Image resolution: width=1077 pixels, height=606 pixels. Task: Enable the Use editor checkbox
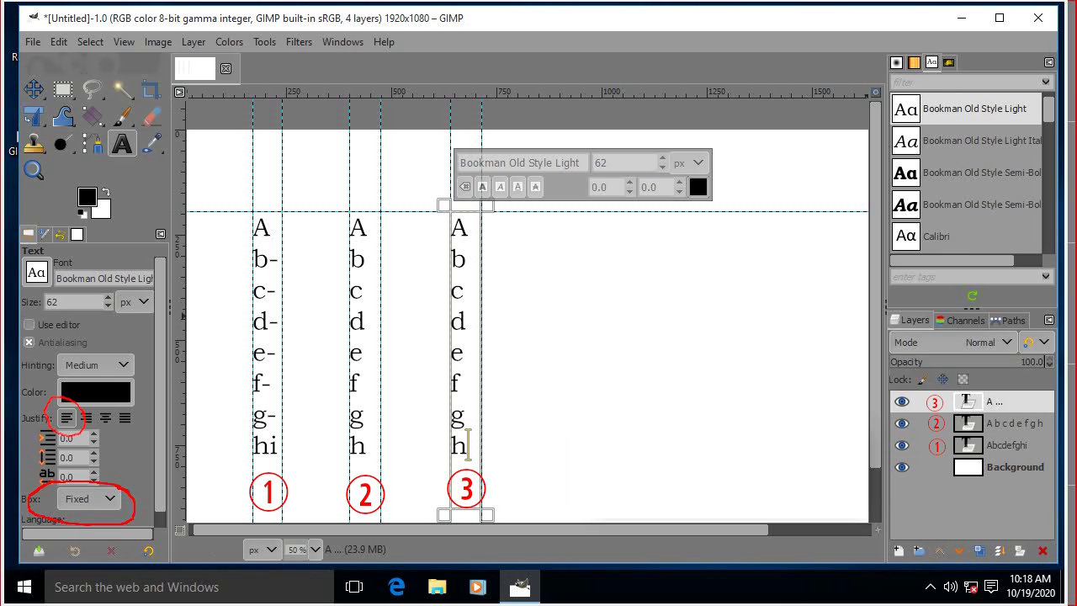click(29, 325)
